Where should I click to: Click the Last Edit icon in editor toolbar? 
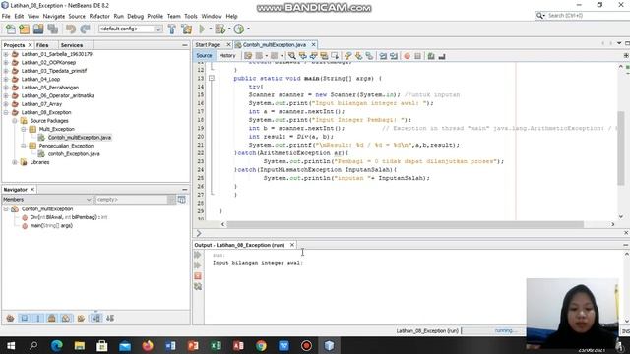click(248, 56)
